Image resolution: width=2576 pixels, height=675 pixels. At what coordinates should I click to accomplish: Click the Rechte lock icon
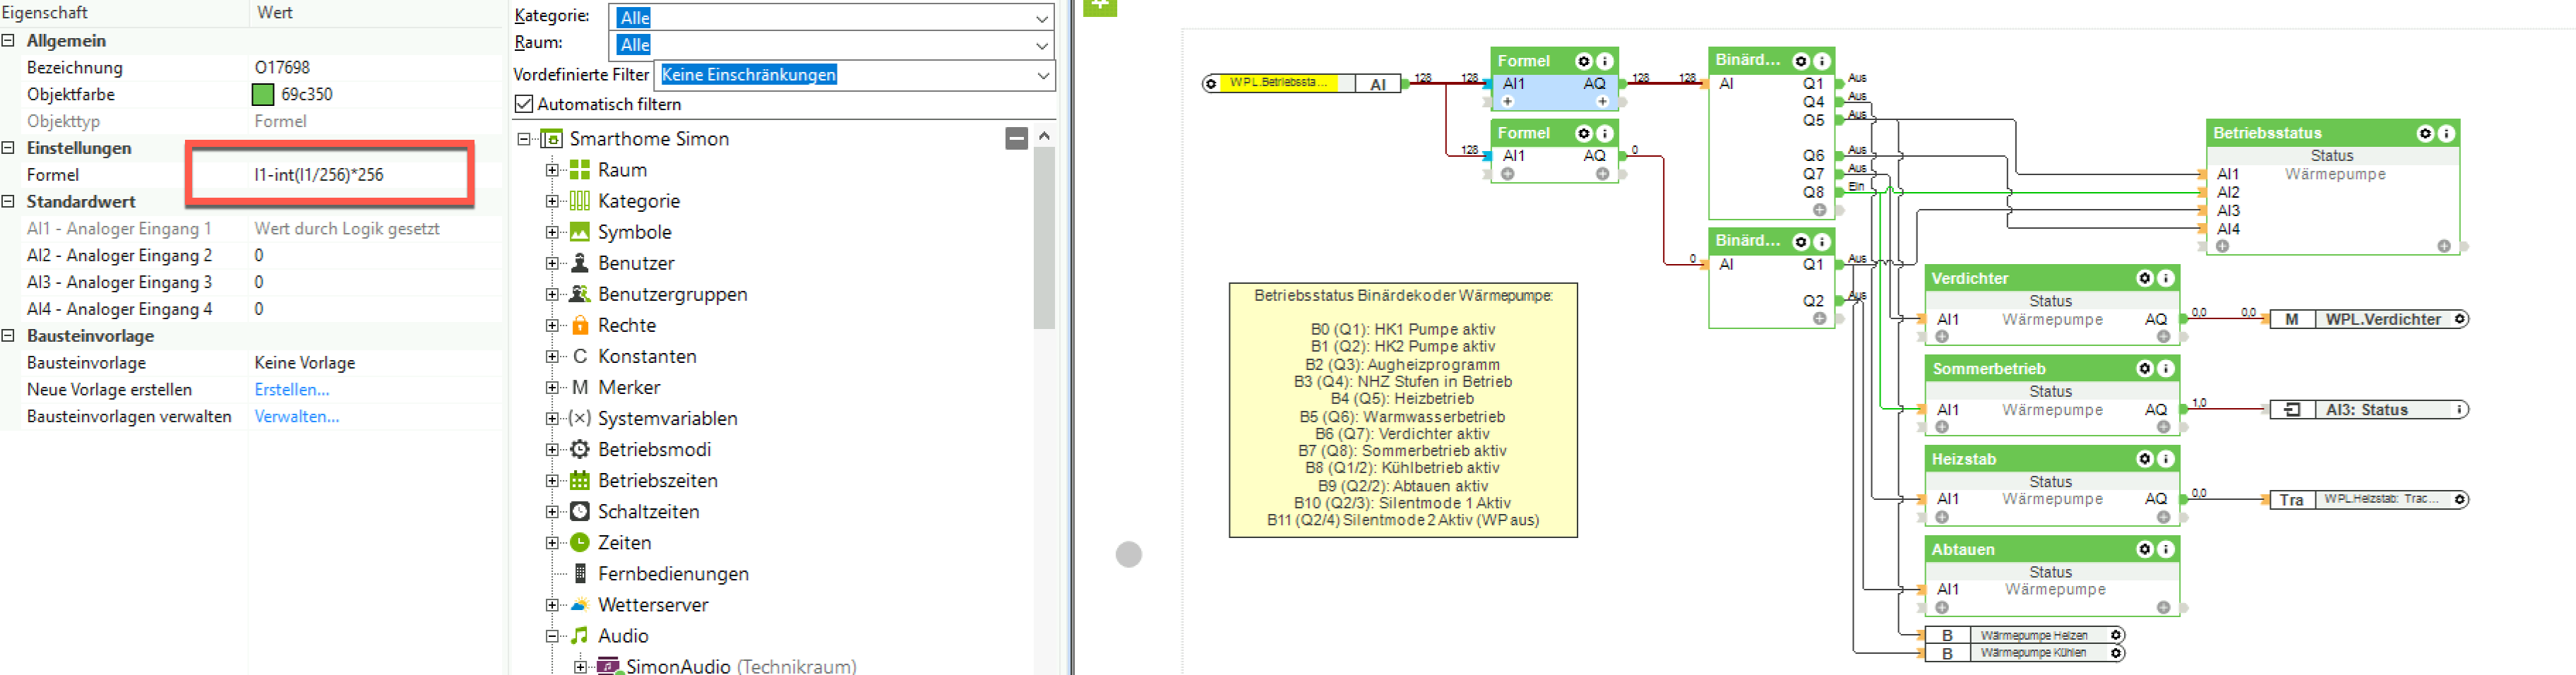[x=579, y=325]
